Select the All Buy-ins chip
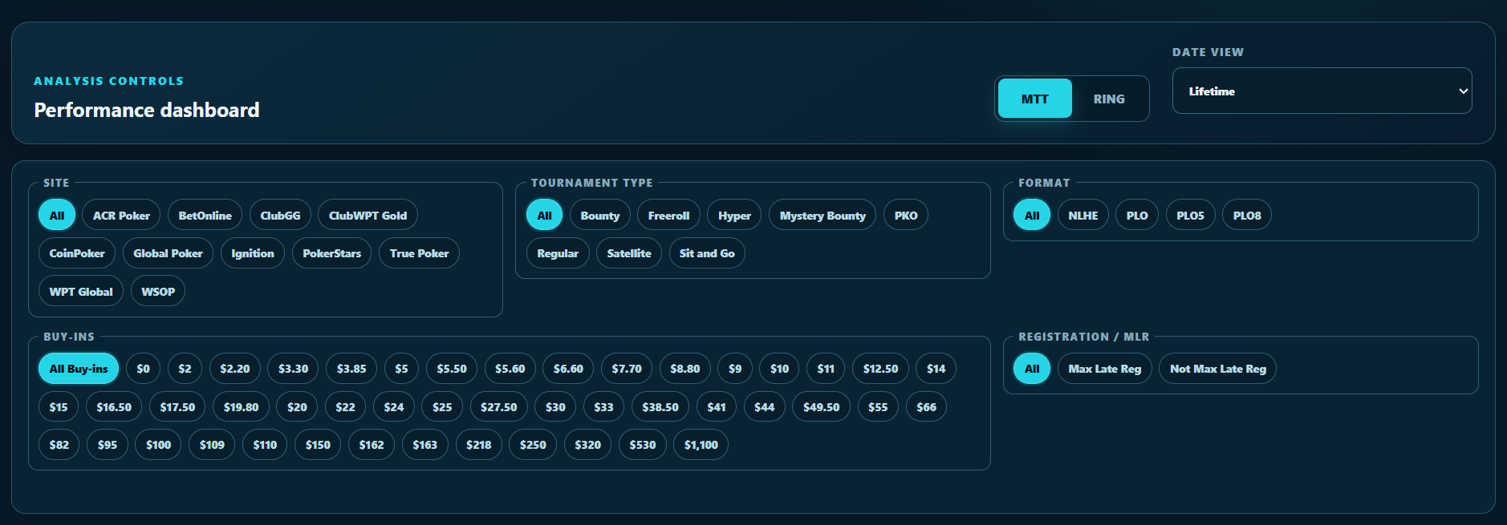This screenshot has height=525, width=1507. click(79, 369)
